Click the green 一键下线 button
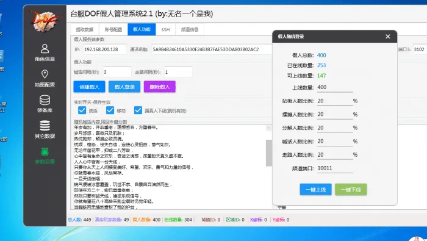This screenshot has width=427, height=241. coord(351,190)
